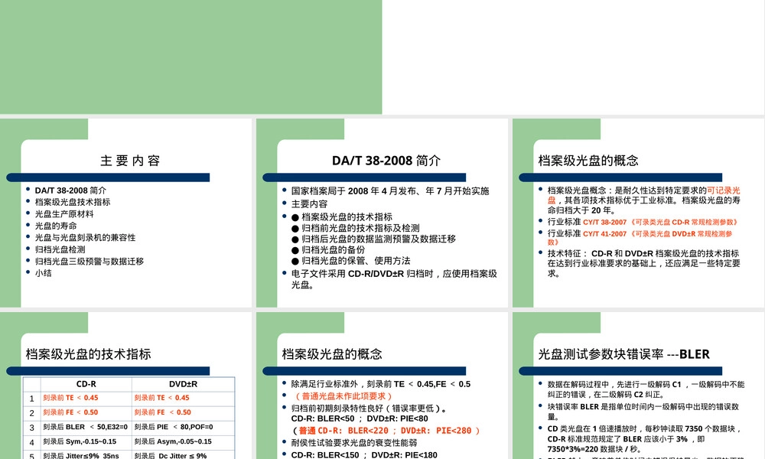Click the red text CY/T 41-2007 可录类光盘 DVD±R

point(640,238)
